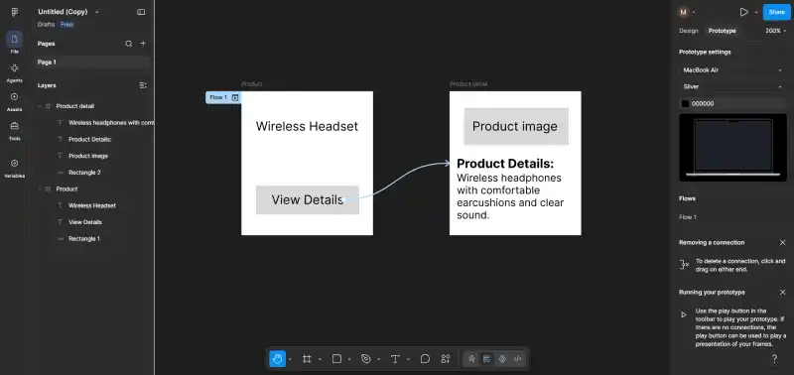Switch to Draw mode in toolbar
Screen dimensions: 794x375
pyautogui.click(x=471, y=359)
